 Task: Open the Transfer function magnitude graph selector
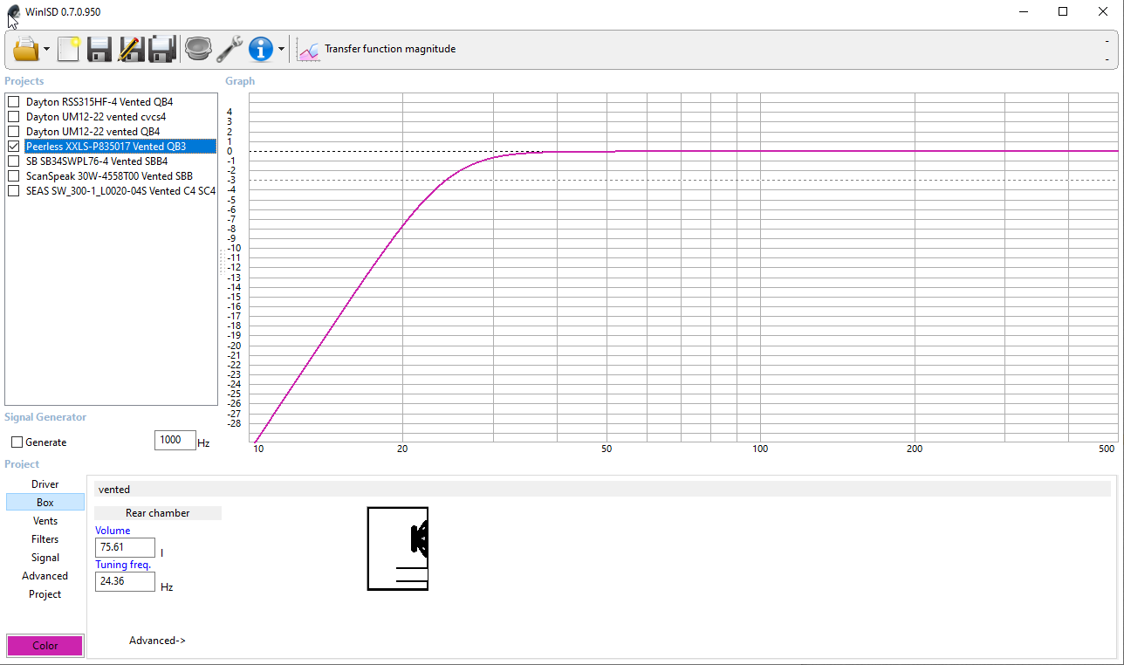(x=377, y=50)
